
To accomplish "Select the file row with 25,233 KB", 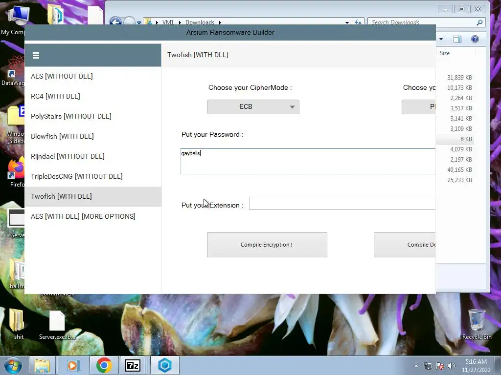I will click(455, 180).
